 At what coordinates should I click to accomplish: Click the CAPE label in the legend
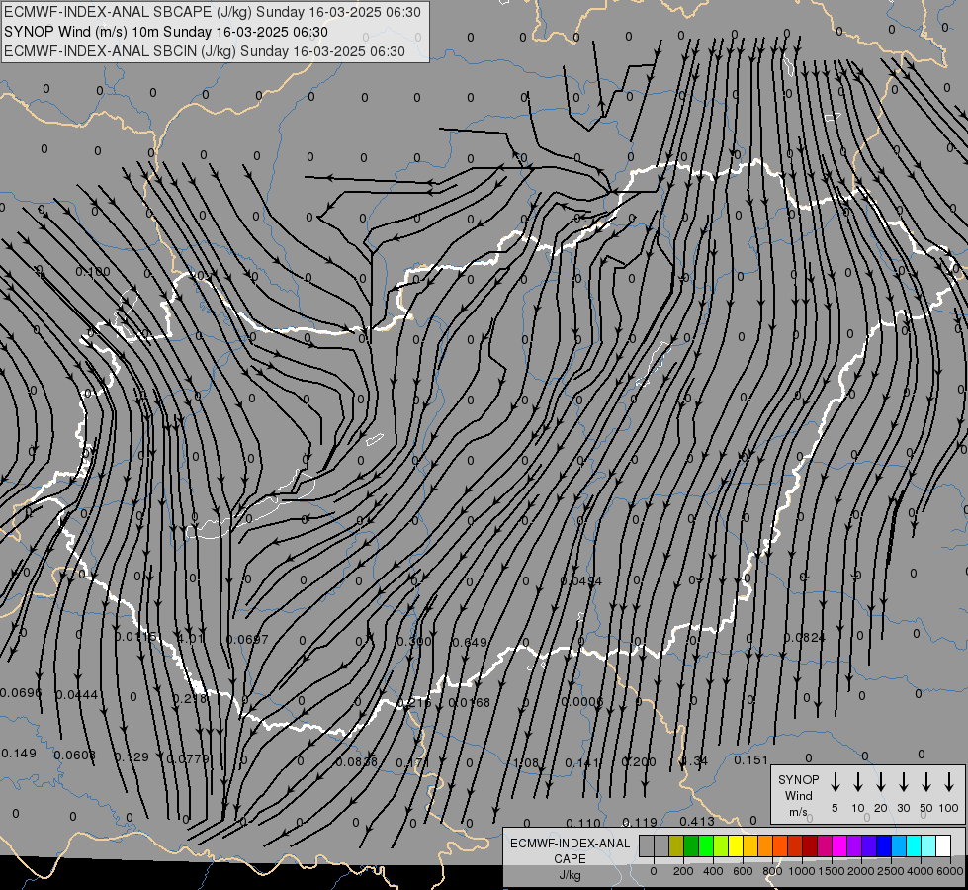[x=570, y=859]
